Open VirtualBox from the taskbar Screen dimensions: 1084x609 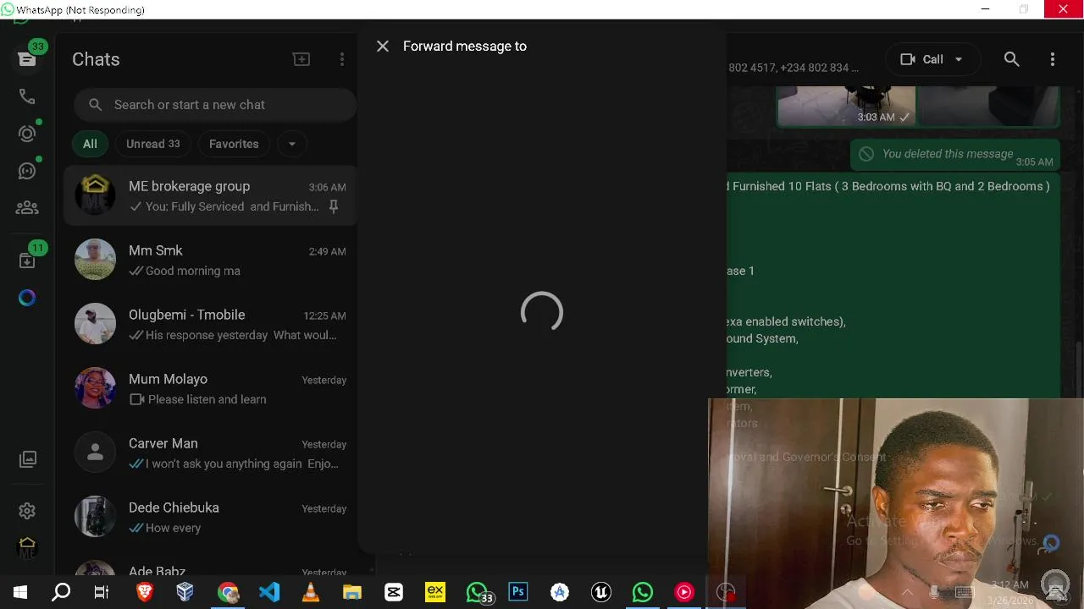point(185,592)
